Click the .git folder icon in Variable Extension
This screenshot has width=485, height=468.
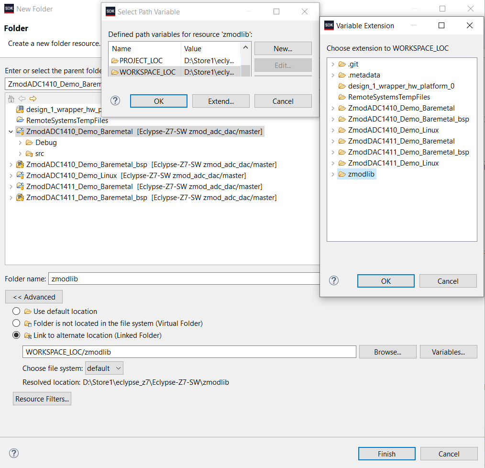(x=342, y=64)
